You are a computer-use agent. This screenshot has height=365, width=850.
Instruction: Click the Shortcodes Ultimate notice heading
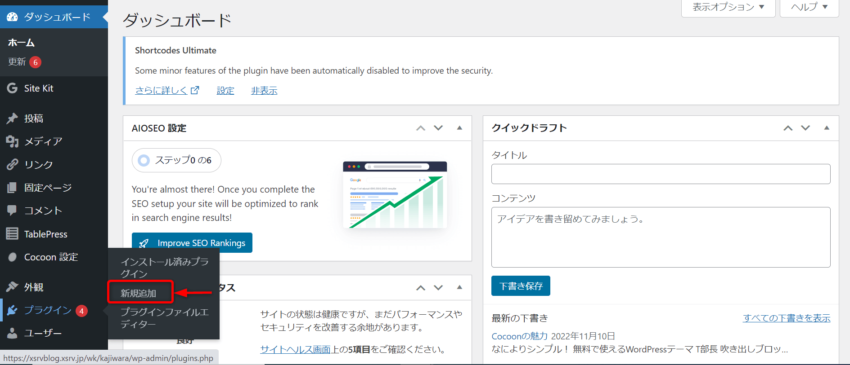[x=175, y=50]
